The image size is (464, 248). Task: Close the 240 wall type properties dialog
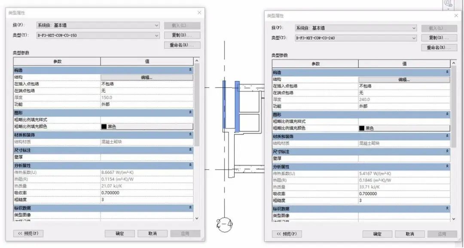(x=456, y=15)
